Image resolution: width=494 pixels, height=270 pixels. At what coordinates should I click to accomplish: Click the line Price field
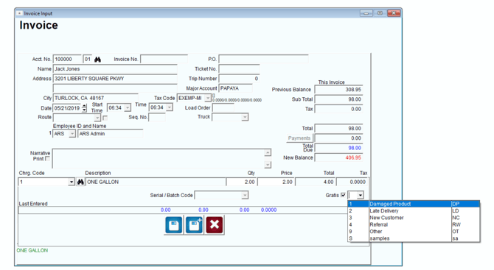tap(276, 182)
